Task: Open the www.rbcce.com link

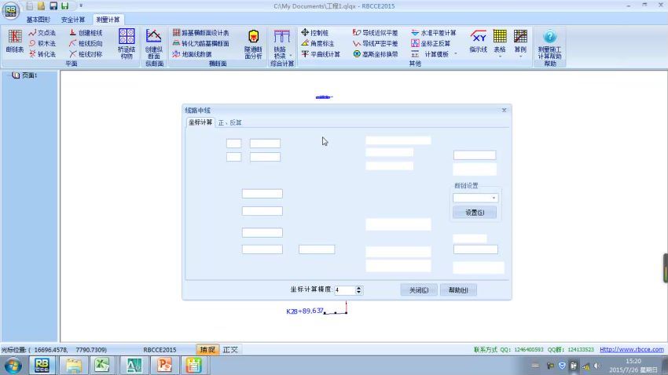Action: click(x=631, y=350)
